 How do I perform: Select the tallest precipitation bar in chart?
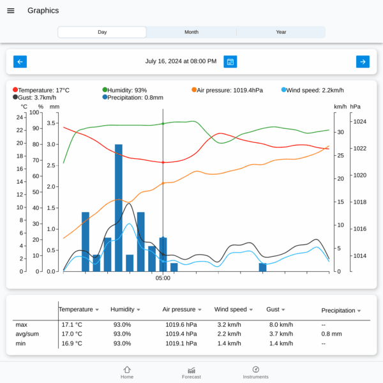tap(119, 207)
